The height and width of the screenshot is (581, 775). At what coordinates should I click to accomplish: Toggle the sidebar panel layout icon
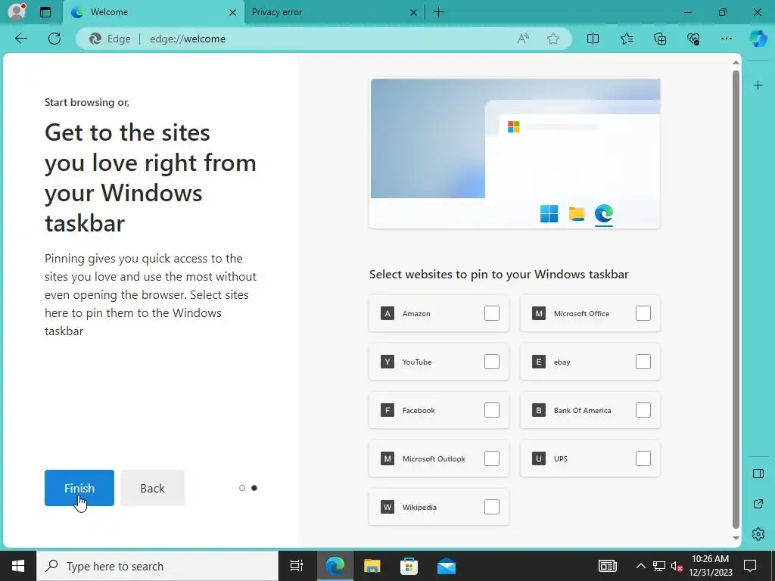758,474
